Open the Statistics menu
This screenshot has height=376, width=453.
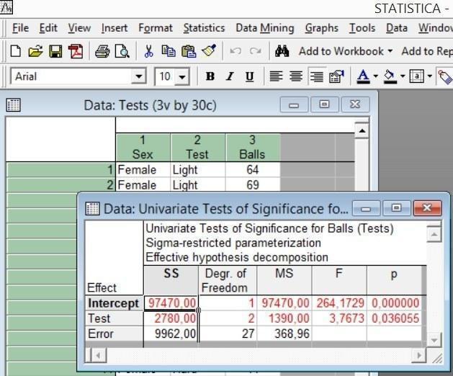point(204,28)
